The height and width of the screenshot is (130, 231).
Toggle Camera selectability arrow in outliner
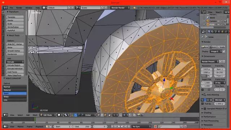pos(222,21)
